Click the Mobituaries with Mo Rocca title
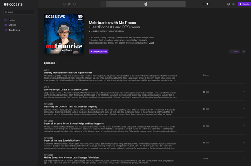Image resolution: width=251 pixels, height=166 pixels. click(x=112, y=23)
